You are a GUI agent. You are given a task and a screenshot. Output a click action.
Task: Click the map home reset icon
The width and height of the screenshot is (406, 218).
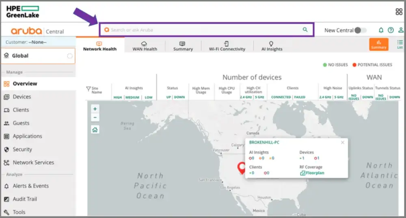click(x=95, y=130)
